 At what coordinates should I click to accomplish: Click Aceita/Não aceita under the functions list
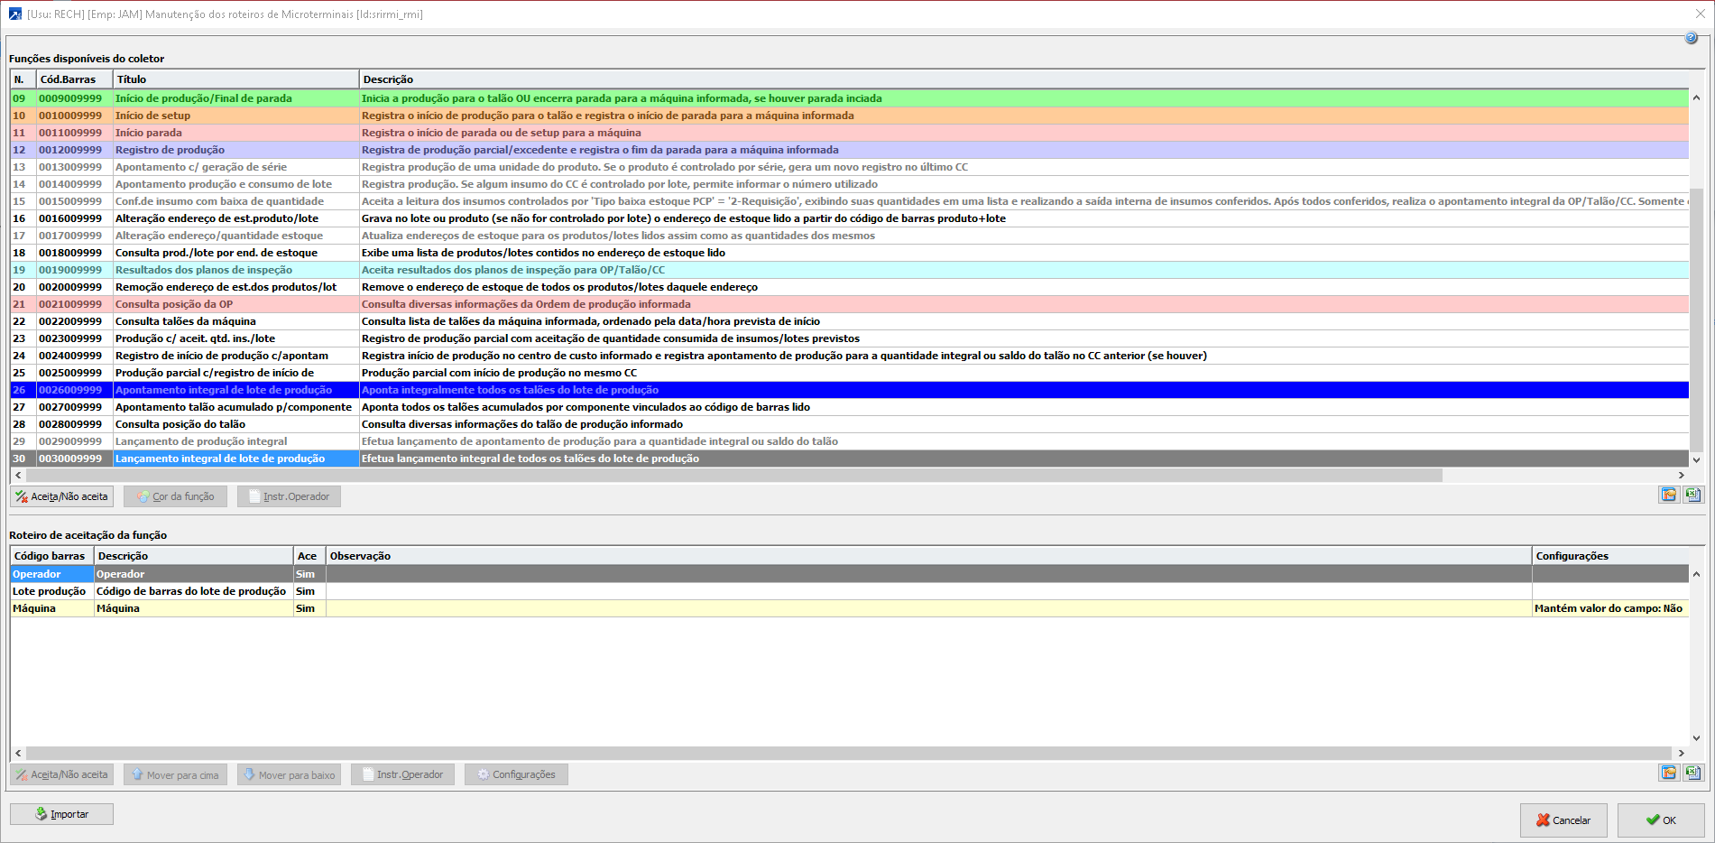tap(62, 496)
